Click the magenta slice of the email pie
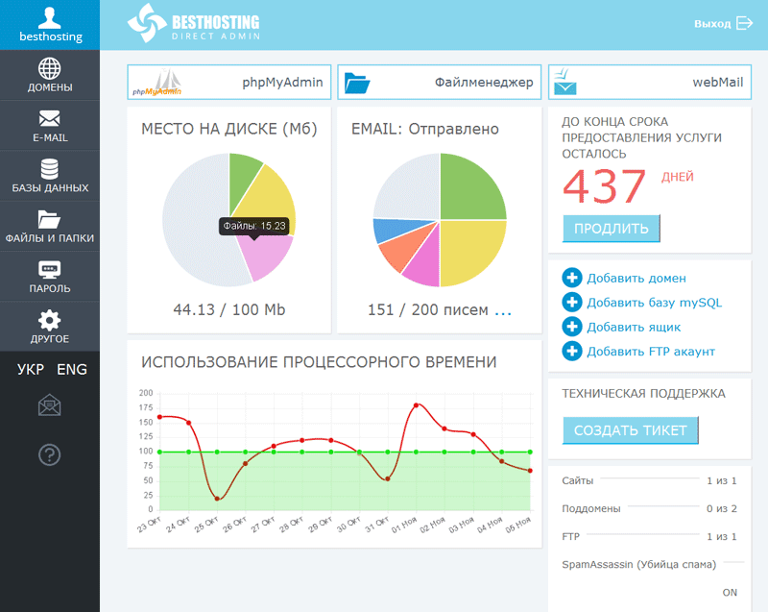 (x=425, y=264)
